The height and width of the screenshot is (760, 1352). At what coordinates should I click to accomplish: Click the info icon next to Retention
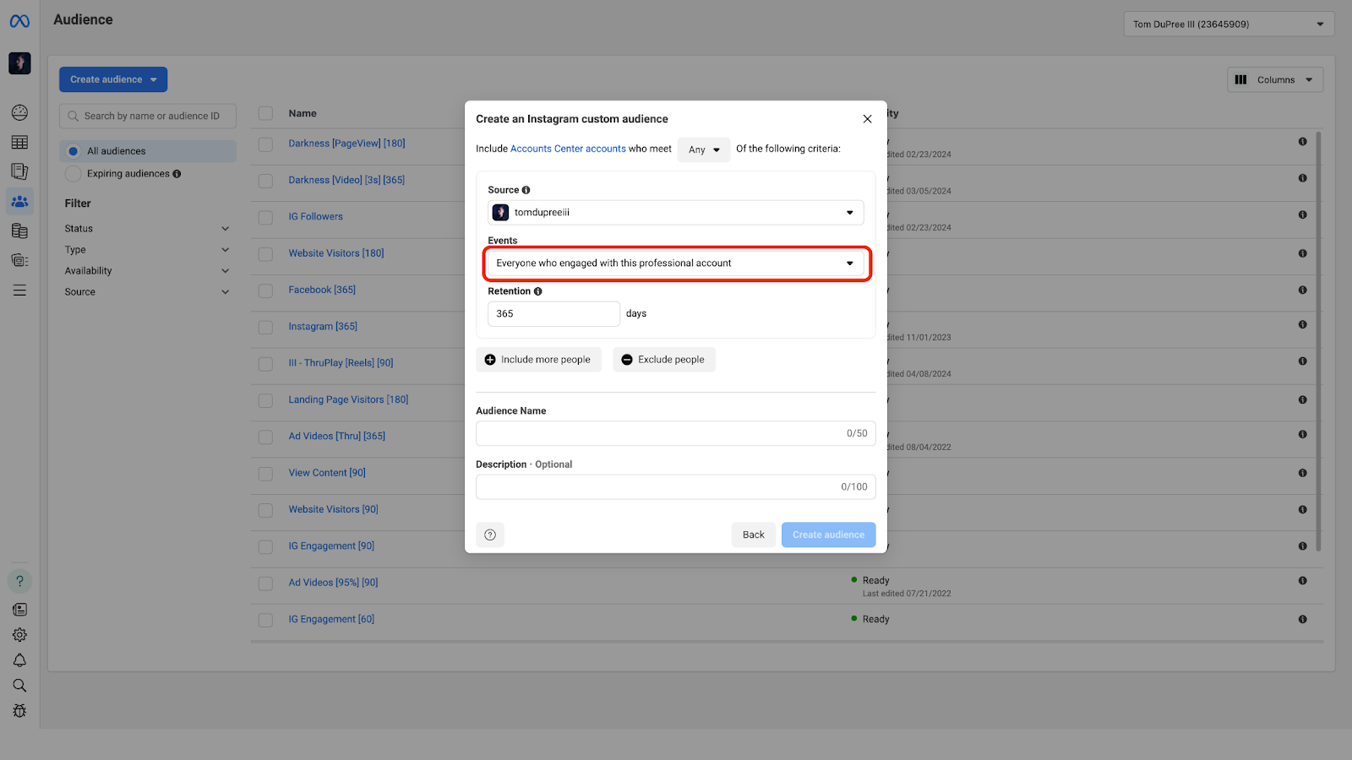click(537, 291)
